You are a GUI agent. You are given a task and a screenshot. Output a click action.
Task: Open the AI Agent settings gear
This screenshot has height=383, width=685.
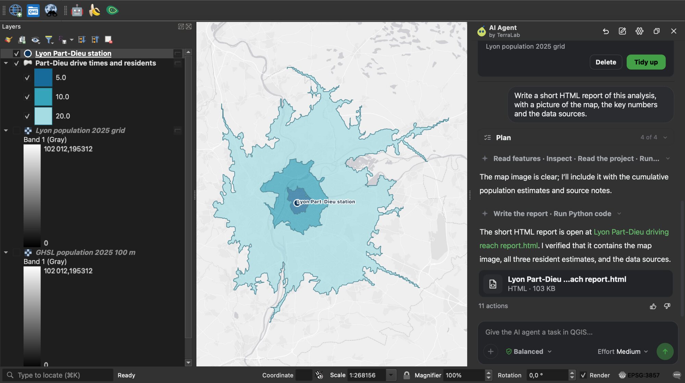point(639,31)
